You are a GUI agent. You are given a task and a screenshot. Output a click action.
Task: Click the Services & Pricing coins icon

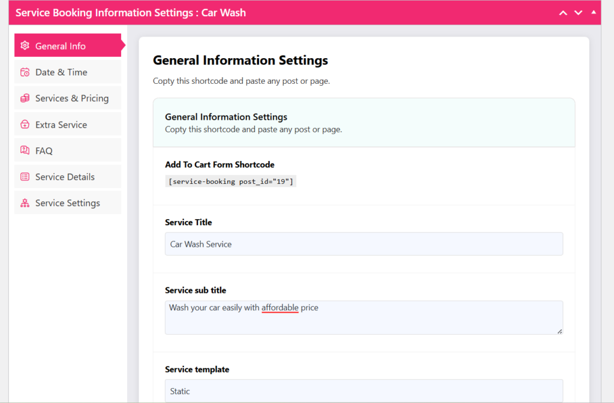pyautogui.click(x=25, y=98)
